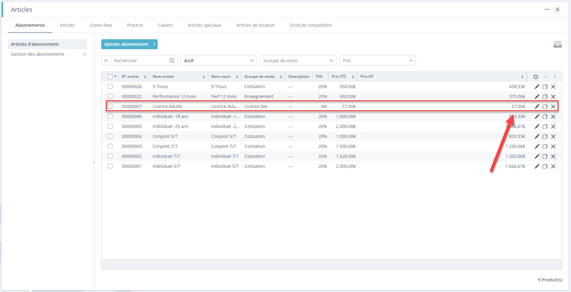Screen dimensions: 571x292
Task: Edit the Individuel 7/7 article
Action: pyautogui.click(x=537, y=156)
